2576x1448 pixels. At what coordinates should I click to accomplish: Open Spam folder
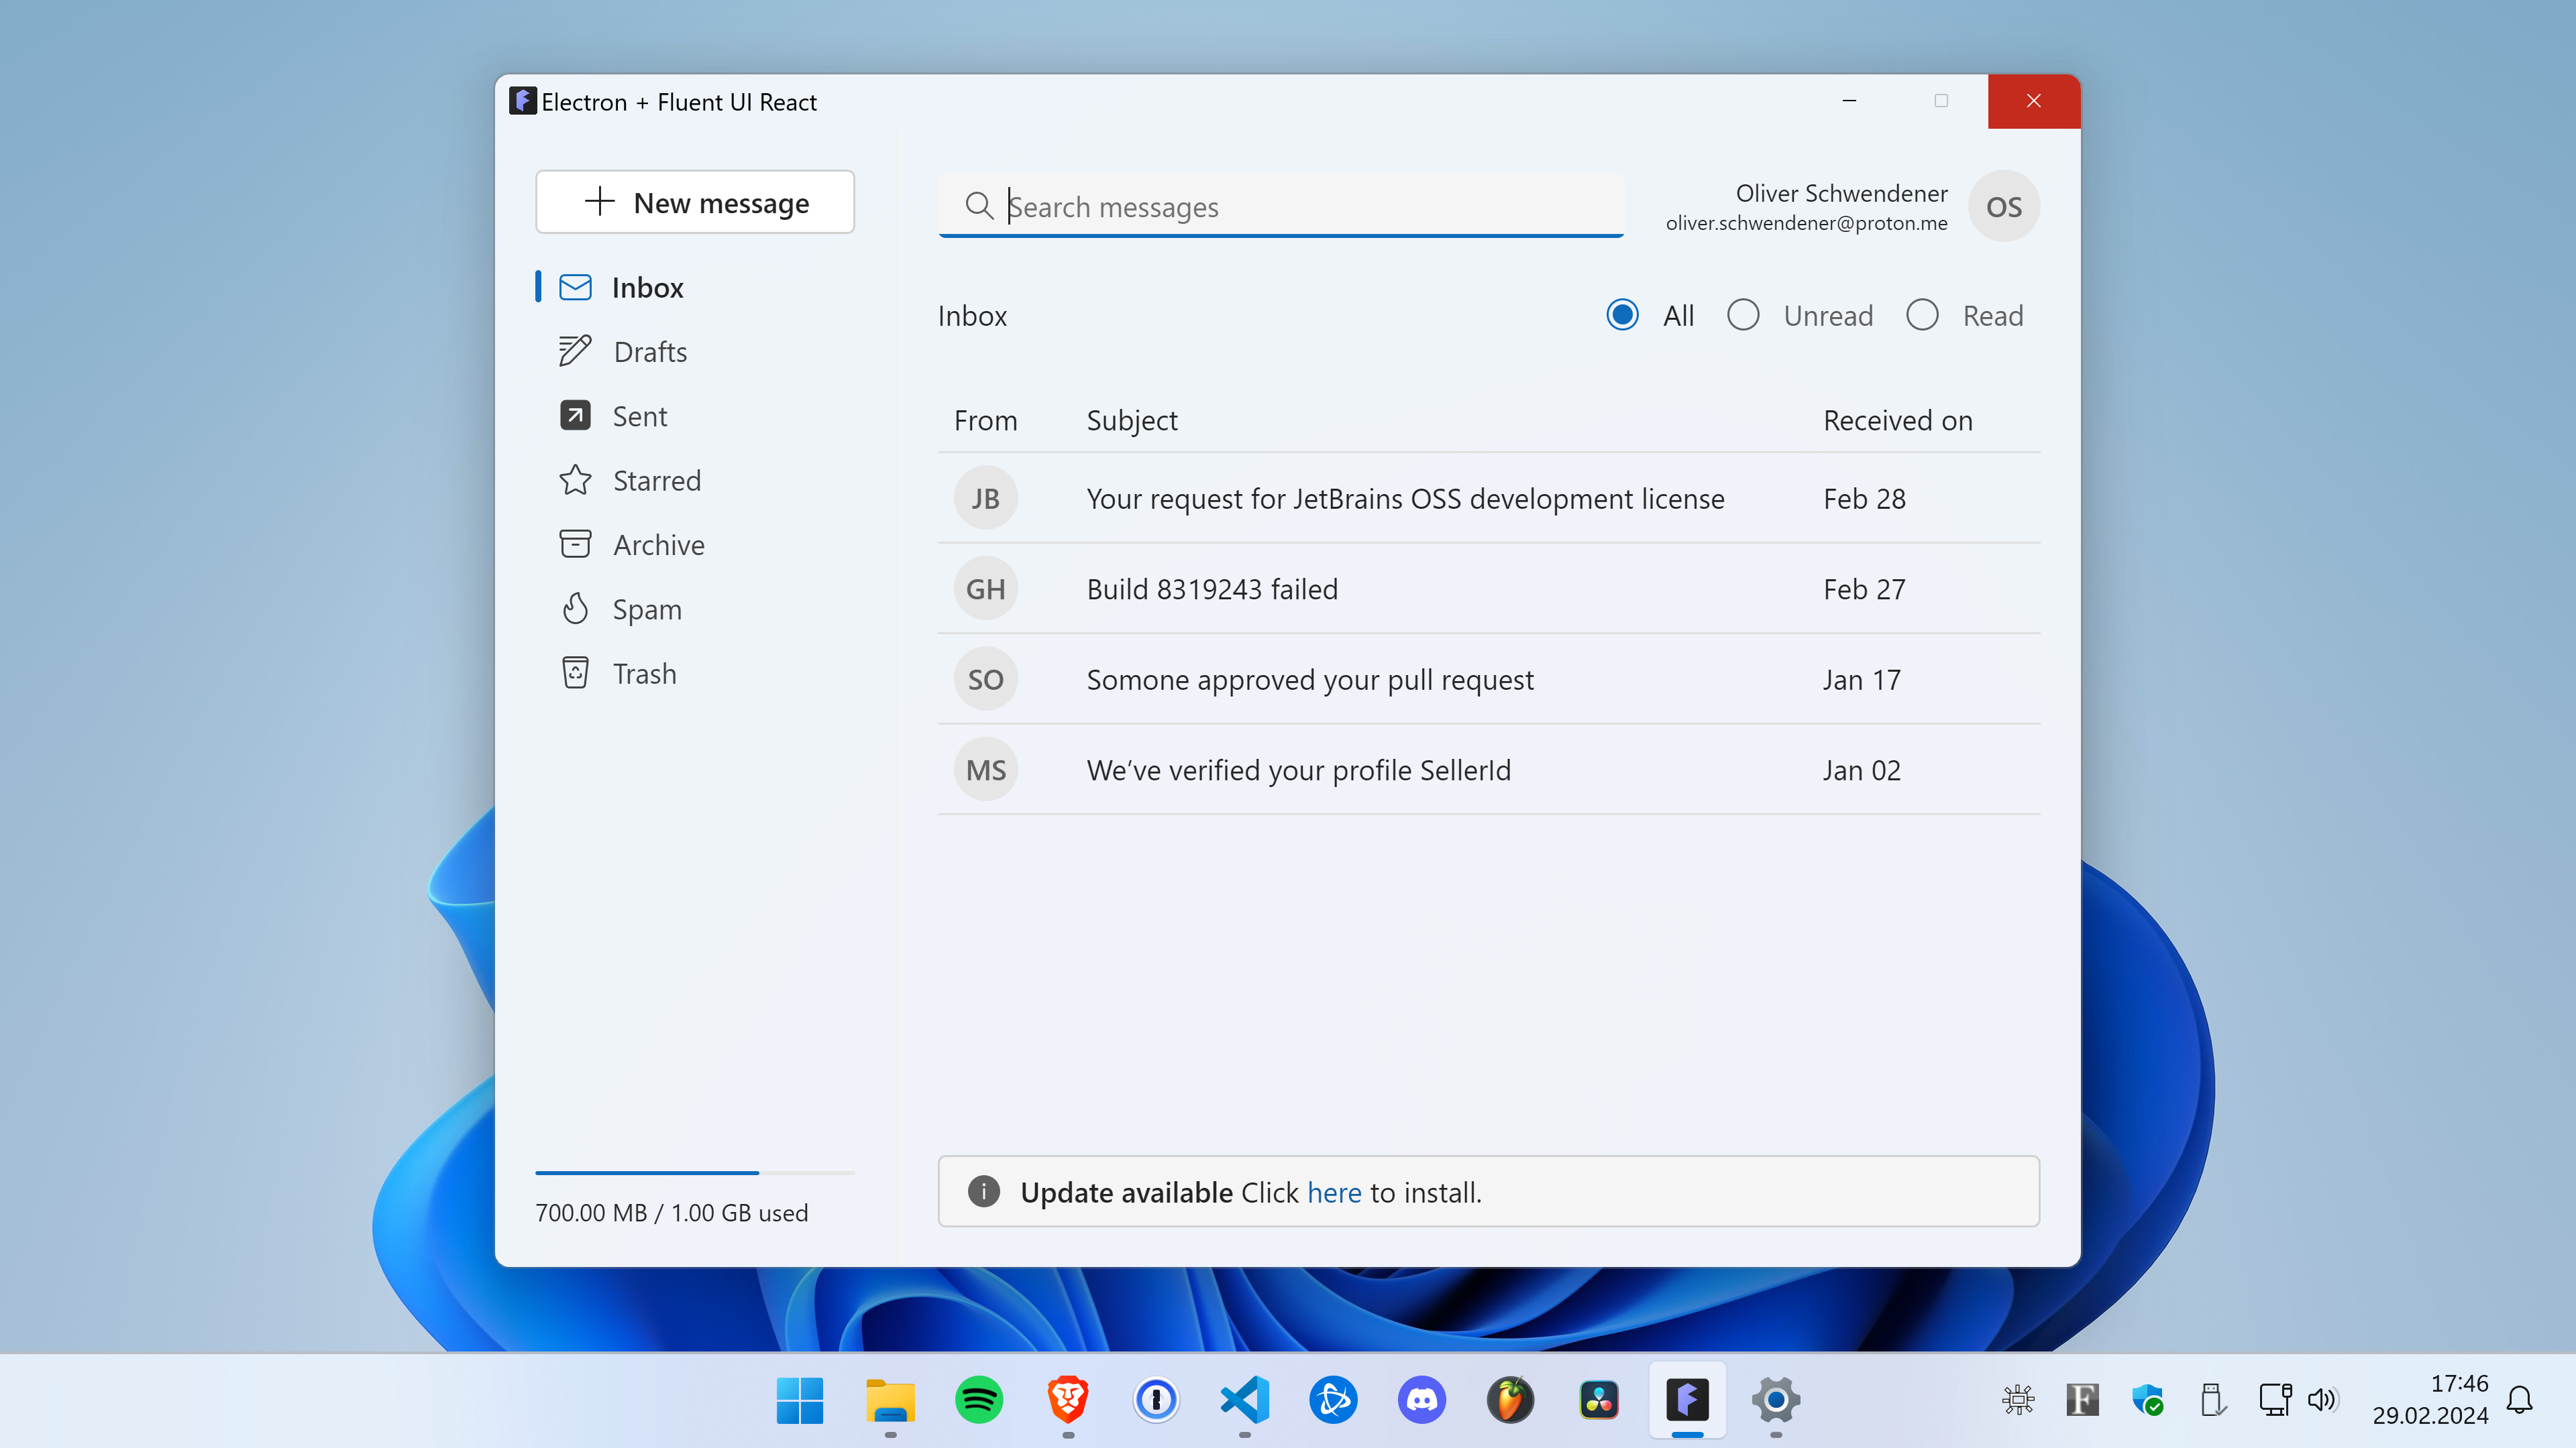pyautogui.click(x=646, y=608)
